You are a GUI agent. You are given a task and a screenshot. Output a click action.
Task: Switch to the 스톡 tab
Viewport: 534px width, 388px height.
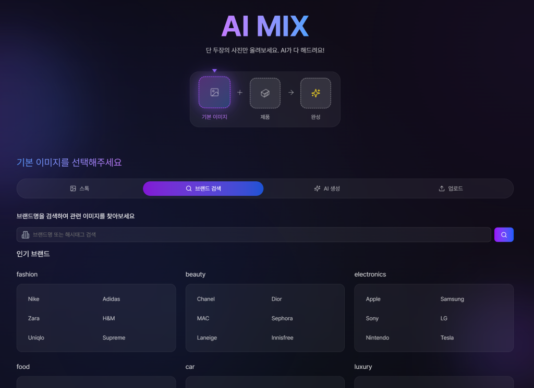(80, 189)
